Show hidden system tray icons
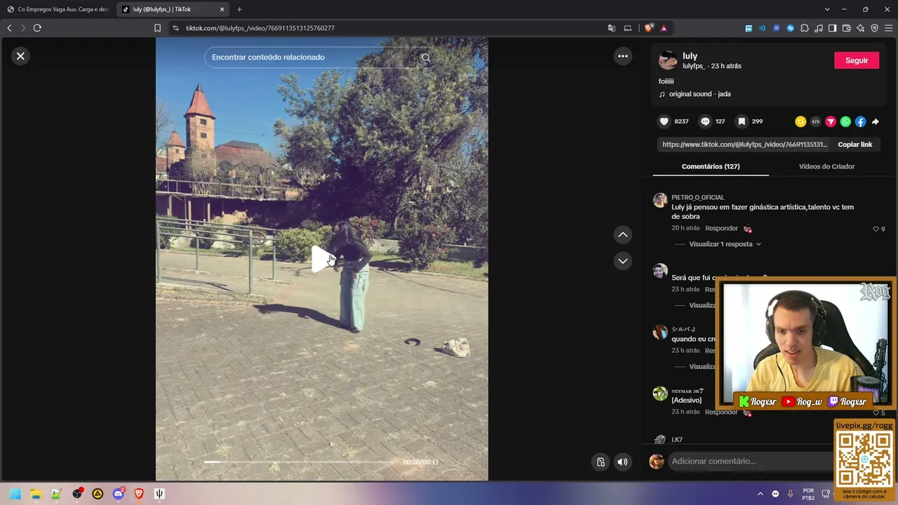The width and height of the screenshot is (898, 505). pyautogui.click(x=760, y=494)
